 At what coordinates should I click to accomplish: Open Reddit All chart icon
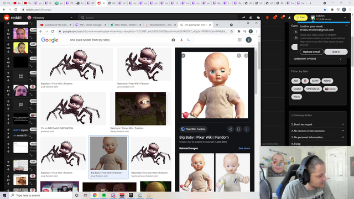point(251,17)
